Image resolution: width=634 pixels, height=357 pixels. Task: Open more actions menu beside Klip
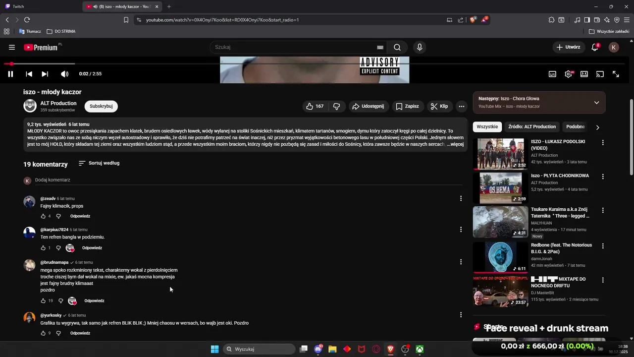point(462,106)
